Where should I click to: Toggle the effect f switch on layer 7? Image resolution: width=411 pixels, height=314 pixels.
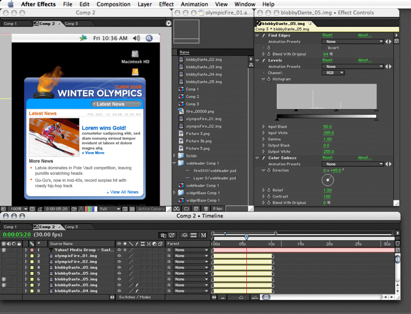pyautogui.click(x=136, y=285)
